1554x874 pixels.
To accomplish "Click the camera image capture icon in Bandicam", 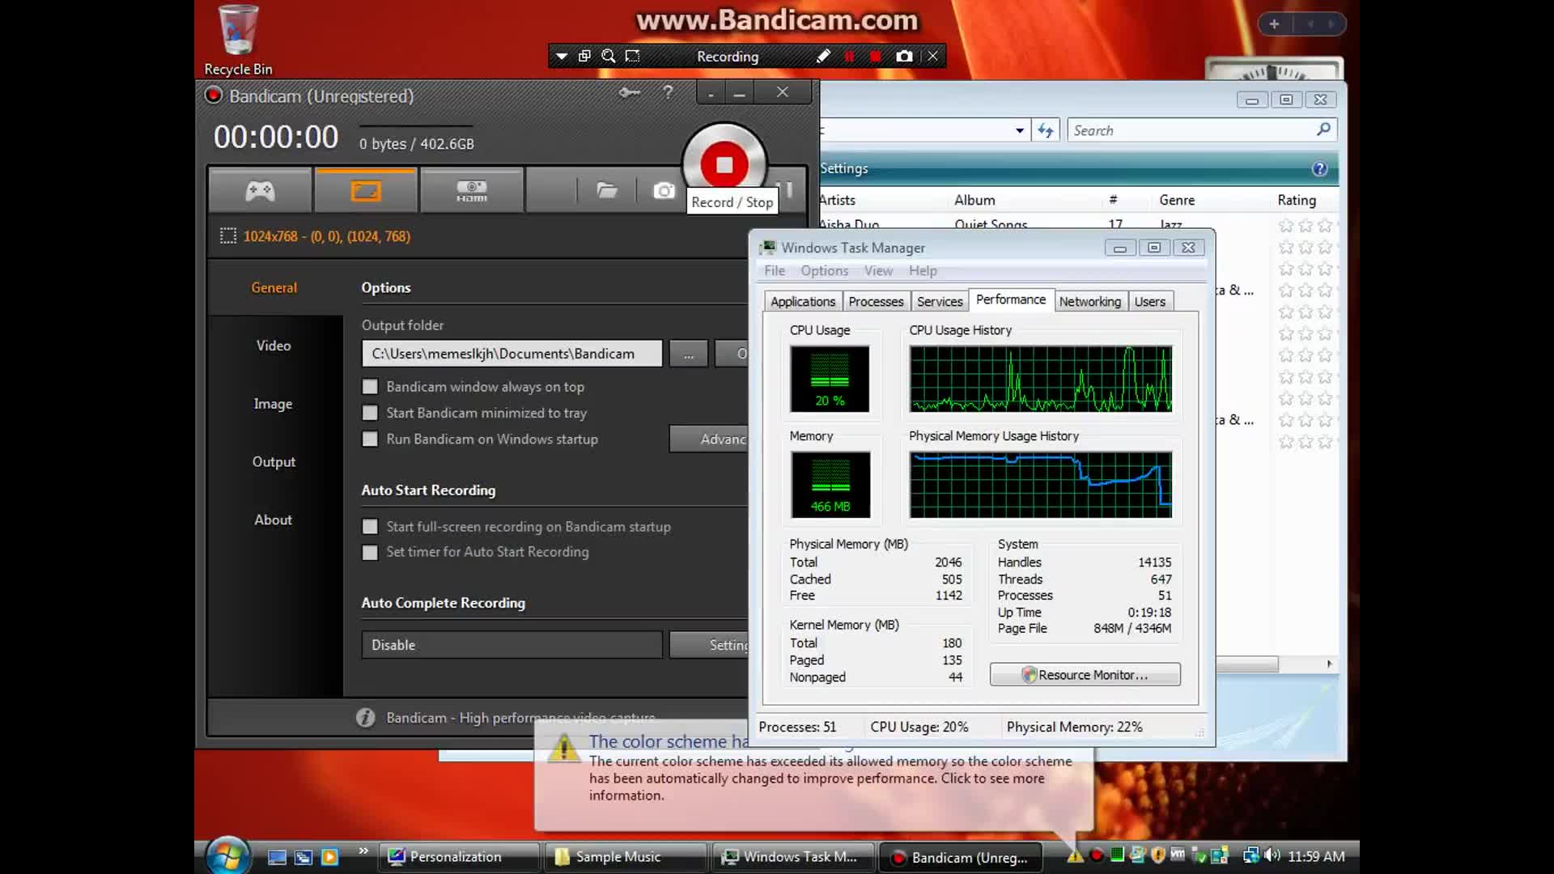I will [x=664, y=191].
